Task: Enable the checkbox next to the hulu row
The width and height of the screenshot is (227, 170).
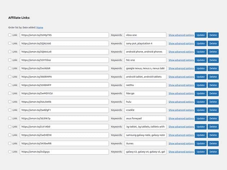Action: [x=10, y=102]
